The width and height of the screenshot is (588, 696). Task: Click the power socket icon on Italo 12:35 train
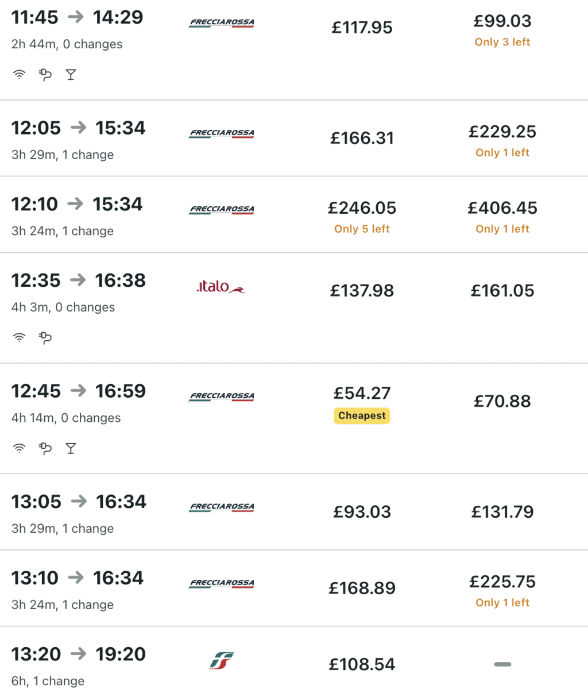45,338
